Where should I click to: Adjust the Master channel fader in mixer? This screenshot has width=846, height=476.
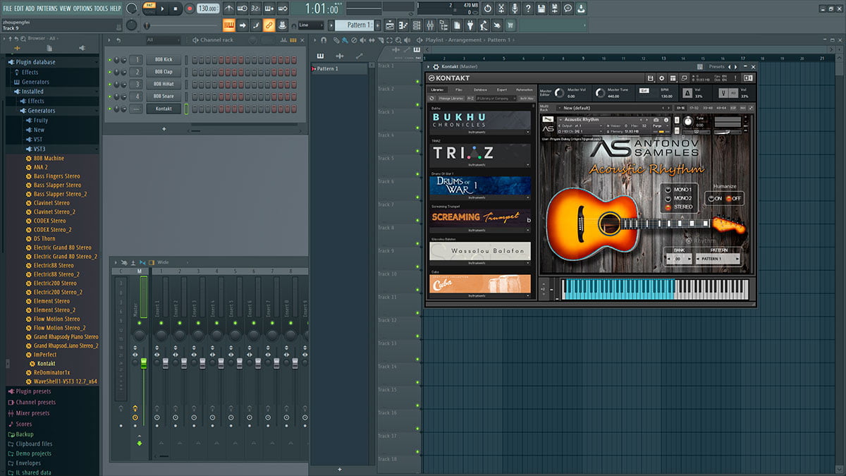coord(144,362)
